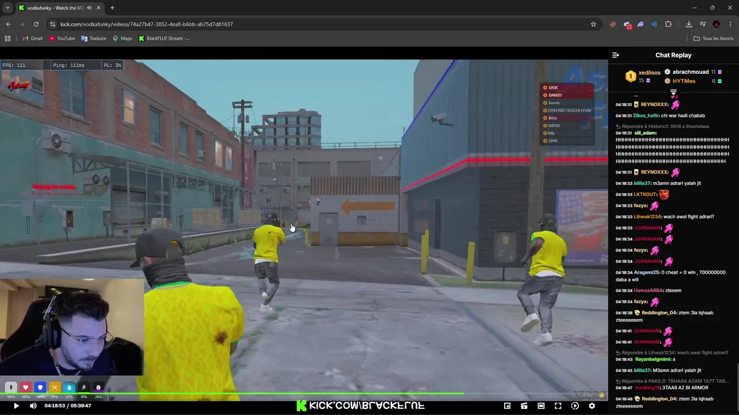The image size is (739, 415).
Task: Open the Chrome apps grid
Action: click(x=8, y=39)
